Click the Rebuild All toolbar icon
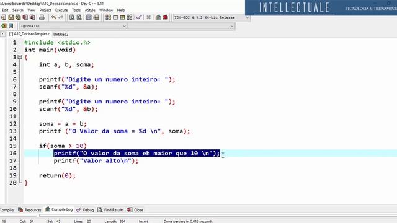 tap(130, 17)
